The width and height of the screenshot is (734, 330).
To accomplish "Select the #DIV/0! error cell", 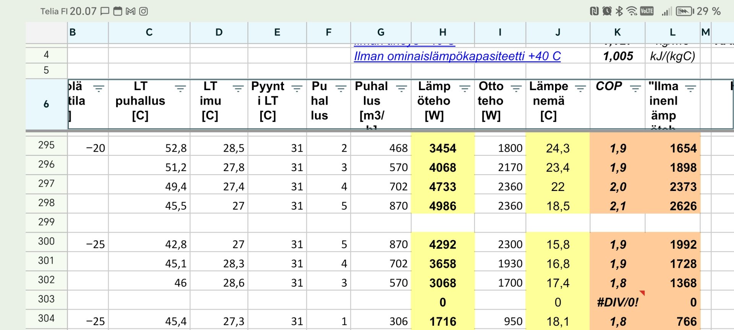I will point(617,302).
